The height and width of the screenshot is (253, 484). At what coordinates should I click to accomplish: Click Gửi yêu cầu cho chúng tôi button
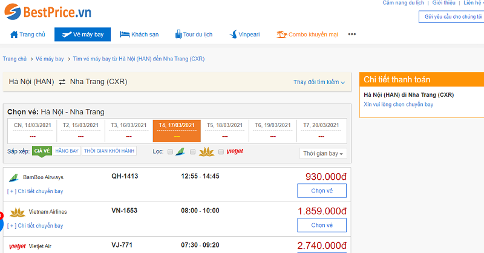[451, 17]
